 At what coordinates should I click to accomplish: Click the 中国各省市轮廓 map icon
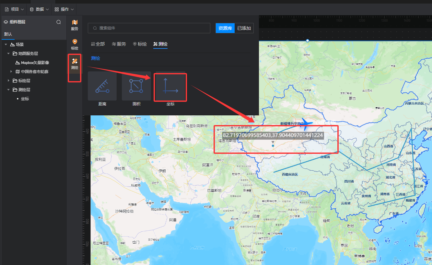18,71
